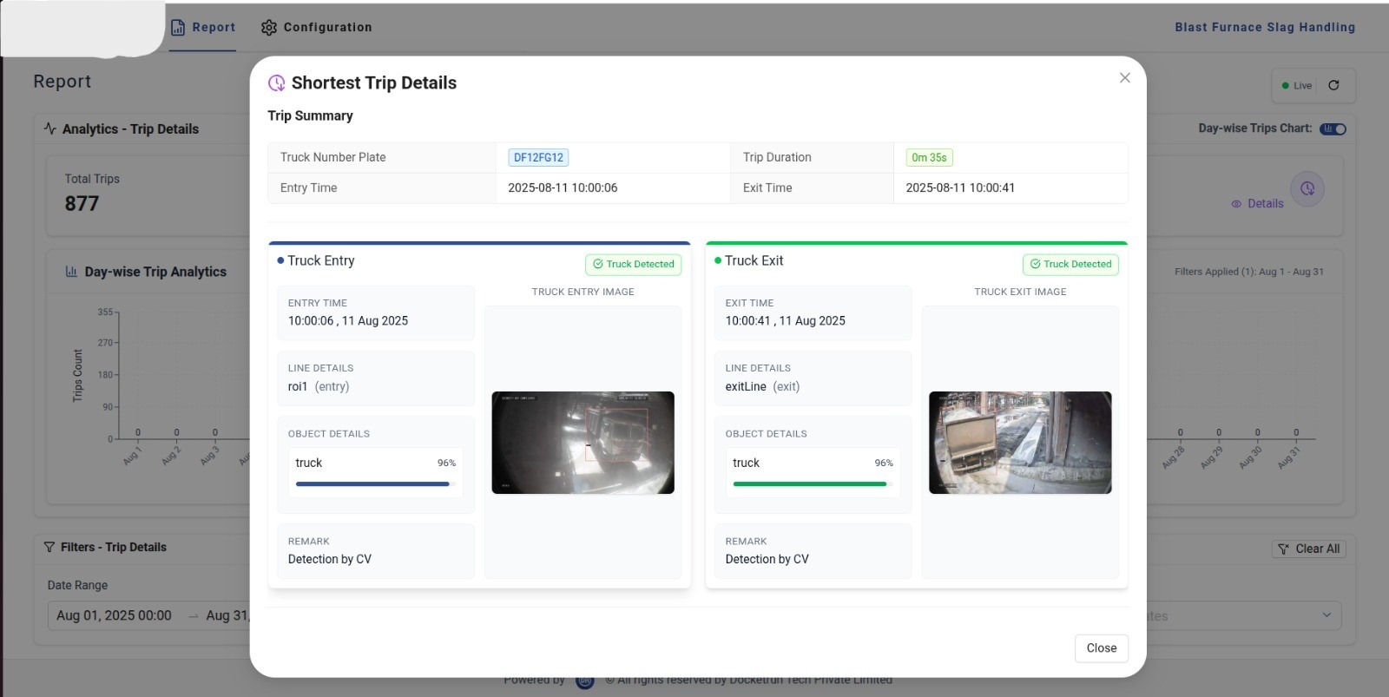Toggle the Day-wise Trips Chart switch
1389x697 pixels.
click(x=1333, y=129)
